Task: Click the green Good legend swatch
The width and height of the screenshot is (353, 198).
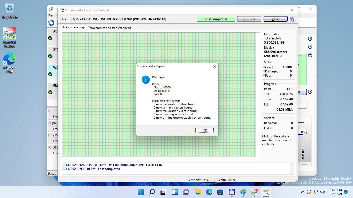Action: [x=264, y=67]
